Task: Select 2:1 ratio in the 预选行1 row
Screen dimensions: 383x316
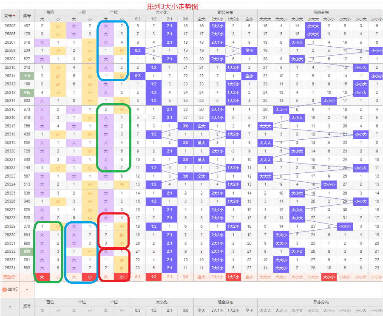Action: 170,277
